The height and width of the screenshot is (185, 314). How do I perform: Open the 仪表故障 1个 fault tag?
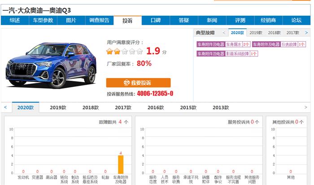pyautogui.click(x=279, y=44)
